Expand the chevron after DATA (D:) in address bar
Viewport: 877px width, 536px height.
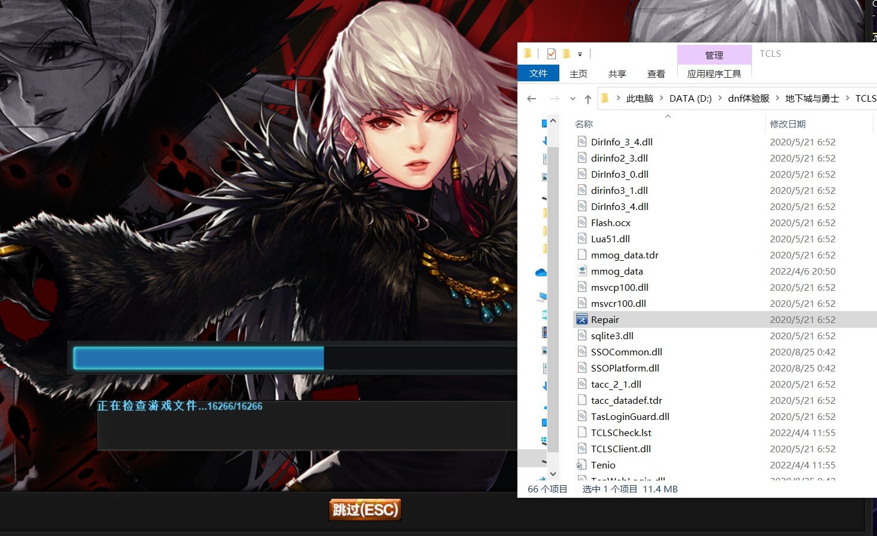[x=720, y=98]
